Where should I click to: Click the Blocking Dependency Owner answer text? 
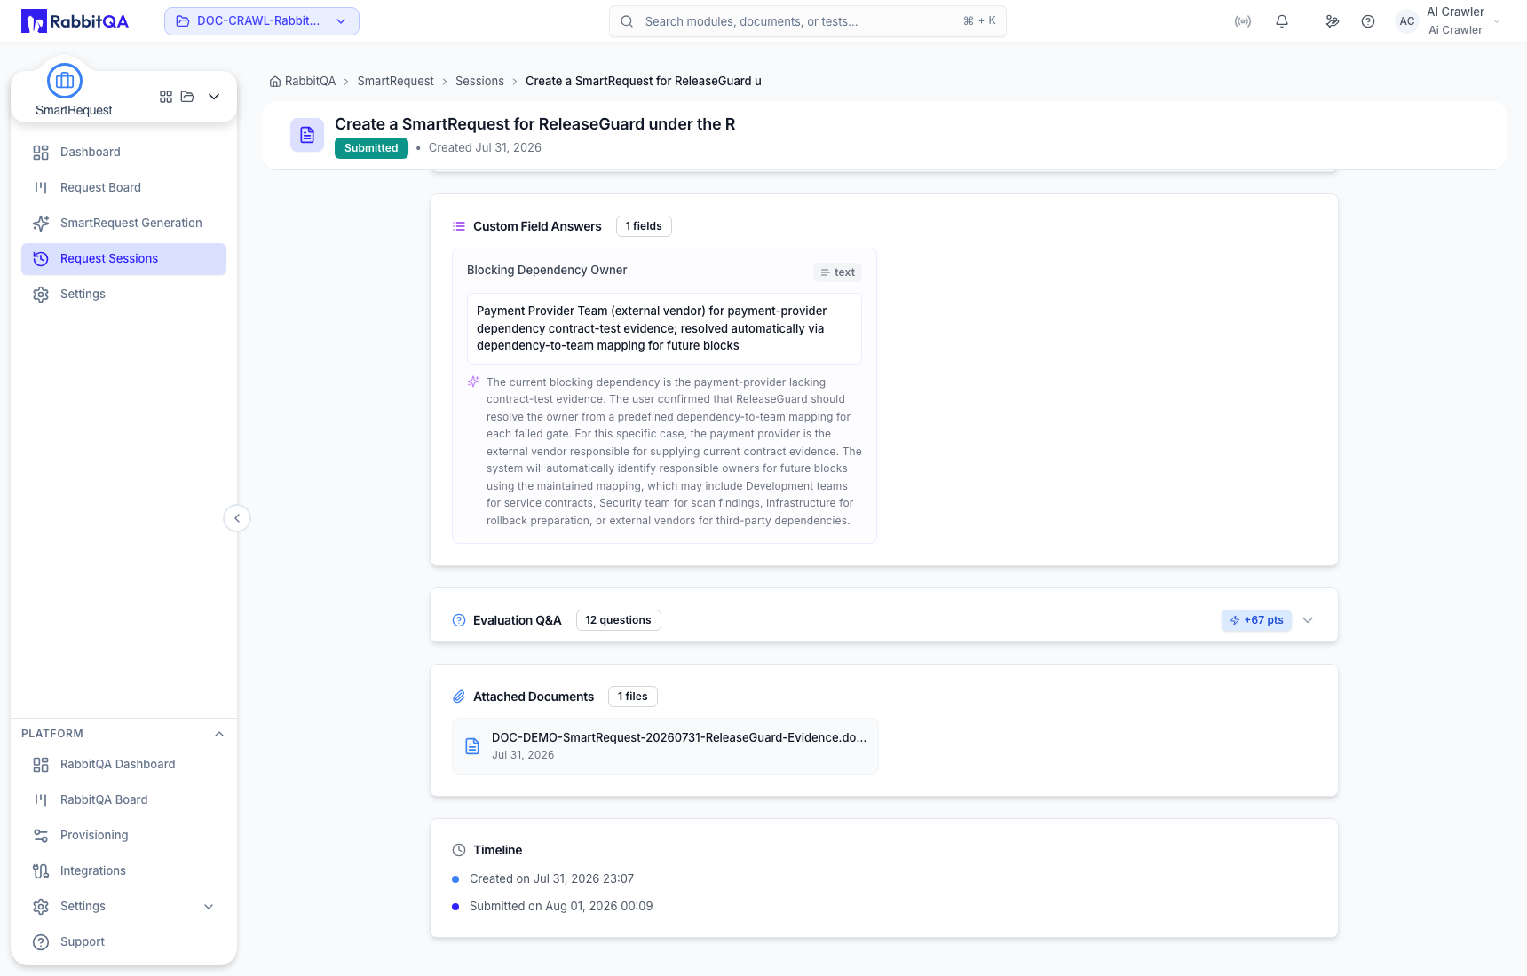[x=664, y=328]
